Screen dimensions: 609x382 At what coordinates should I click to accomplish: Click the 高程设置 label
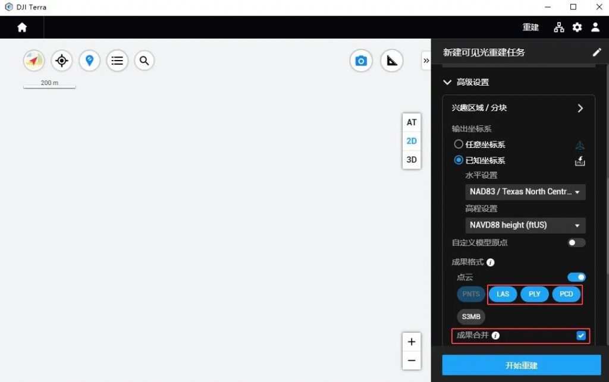point(481,209)
